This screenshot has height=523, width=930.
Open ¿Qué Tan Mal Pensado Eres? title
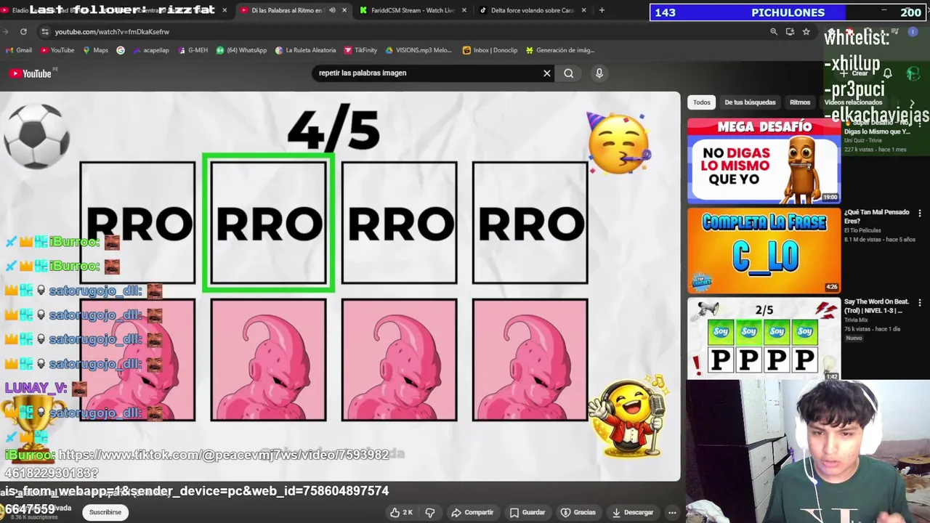pyautogui.click(x=877, y=216)
